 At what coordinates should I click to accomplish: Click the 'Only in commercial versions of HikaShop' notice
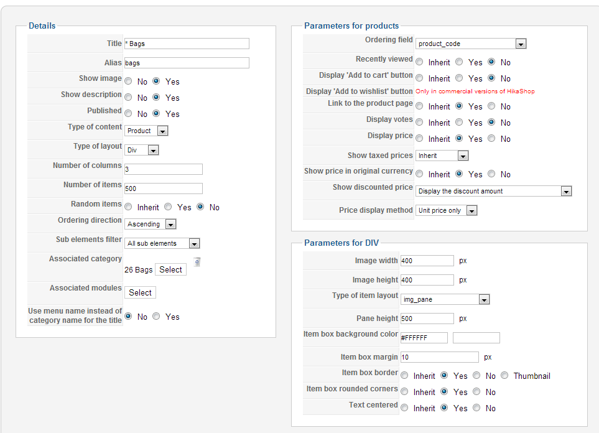point(475,91)
